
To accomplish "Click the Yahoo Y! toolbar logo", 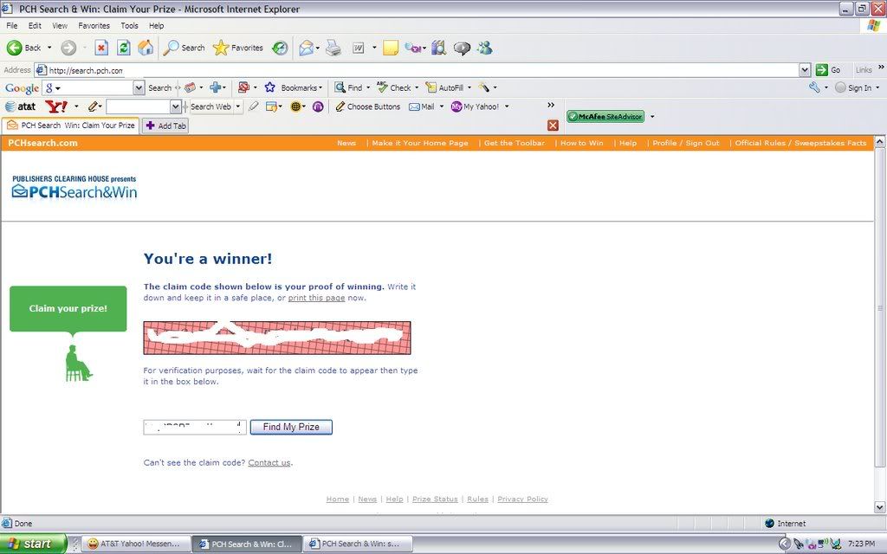I will point(56,106).
